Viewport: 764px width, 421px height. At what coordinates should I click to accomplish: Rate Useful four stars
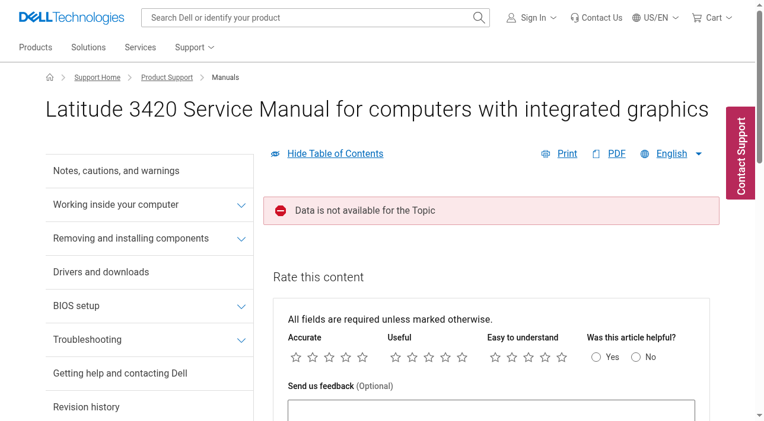pyautogui.click(x=445, y=357)
